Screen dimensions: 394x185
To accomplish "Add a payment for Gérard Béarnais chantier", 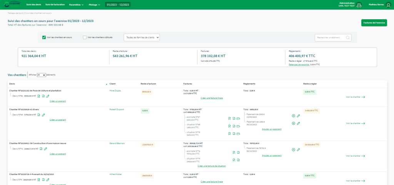I will [272, 156].
